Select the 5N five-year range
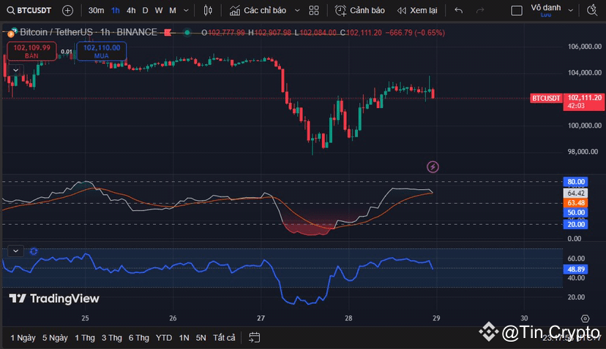Screen dimensions: 606x349 click(201, 338)
